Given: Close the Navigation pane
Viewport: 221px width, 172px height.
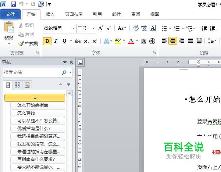Looking at the screenshot, I should pyautogui.click(x=71, y=62).
